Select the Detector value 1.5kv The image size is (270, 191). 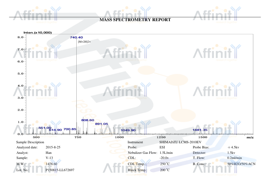pyautogui.click(x=231, y=153)
